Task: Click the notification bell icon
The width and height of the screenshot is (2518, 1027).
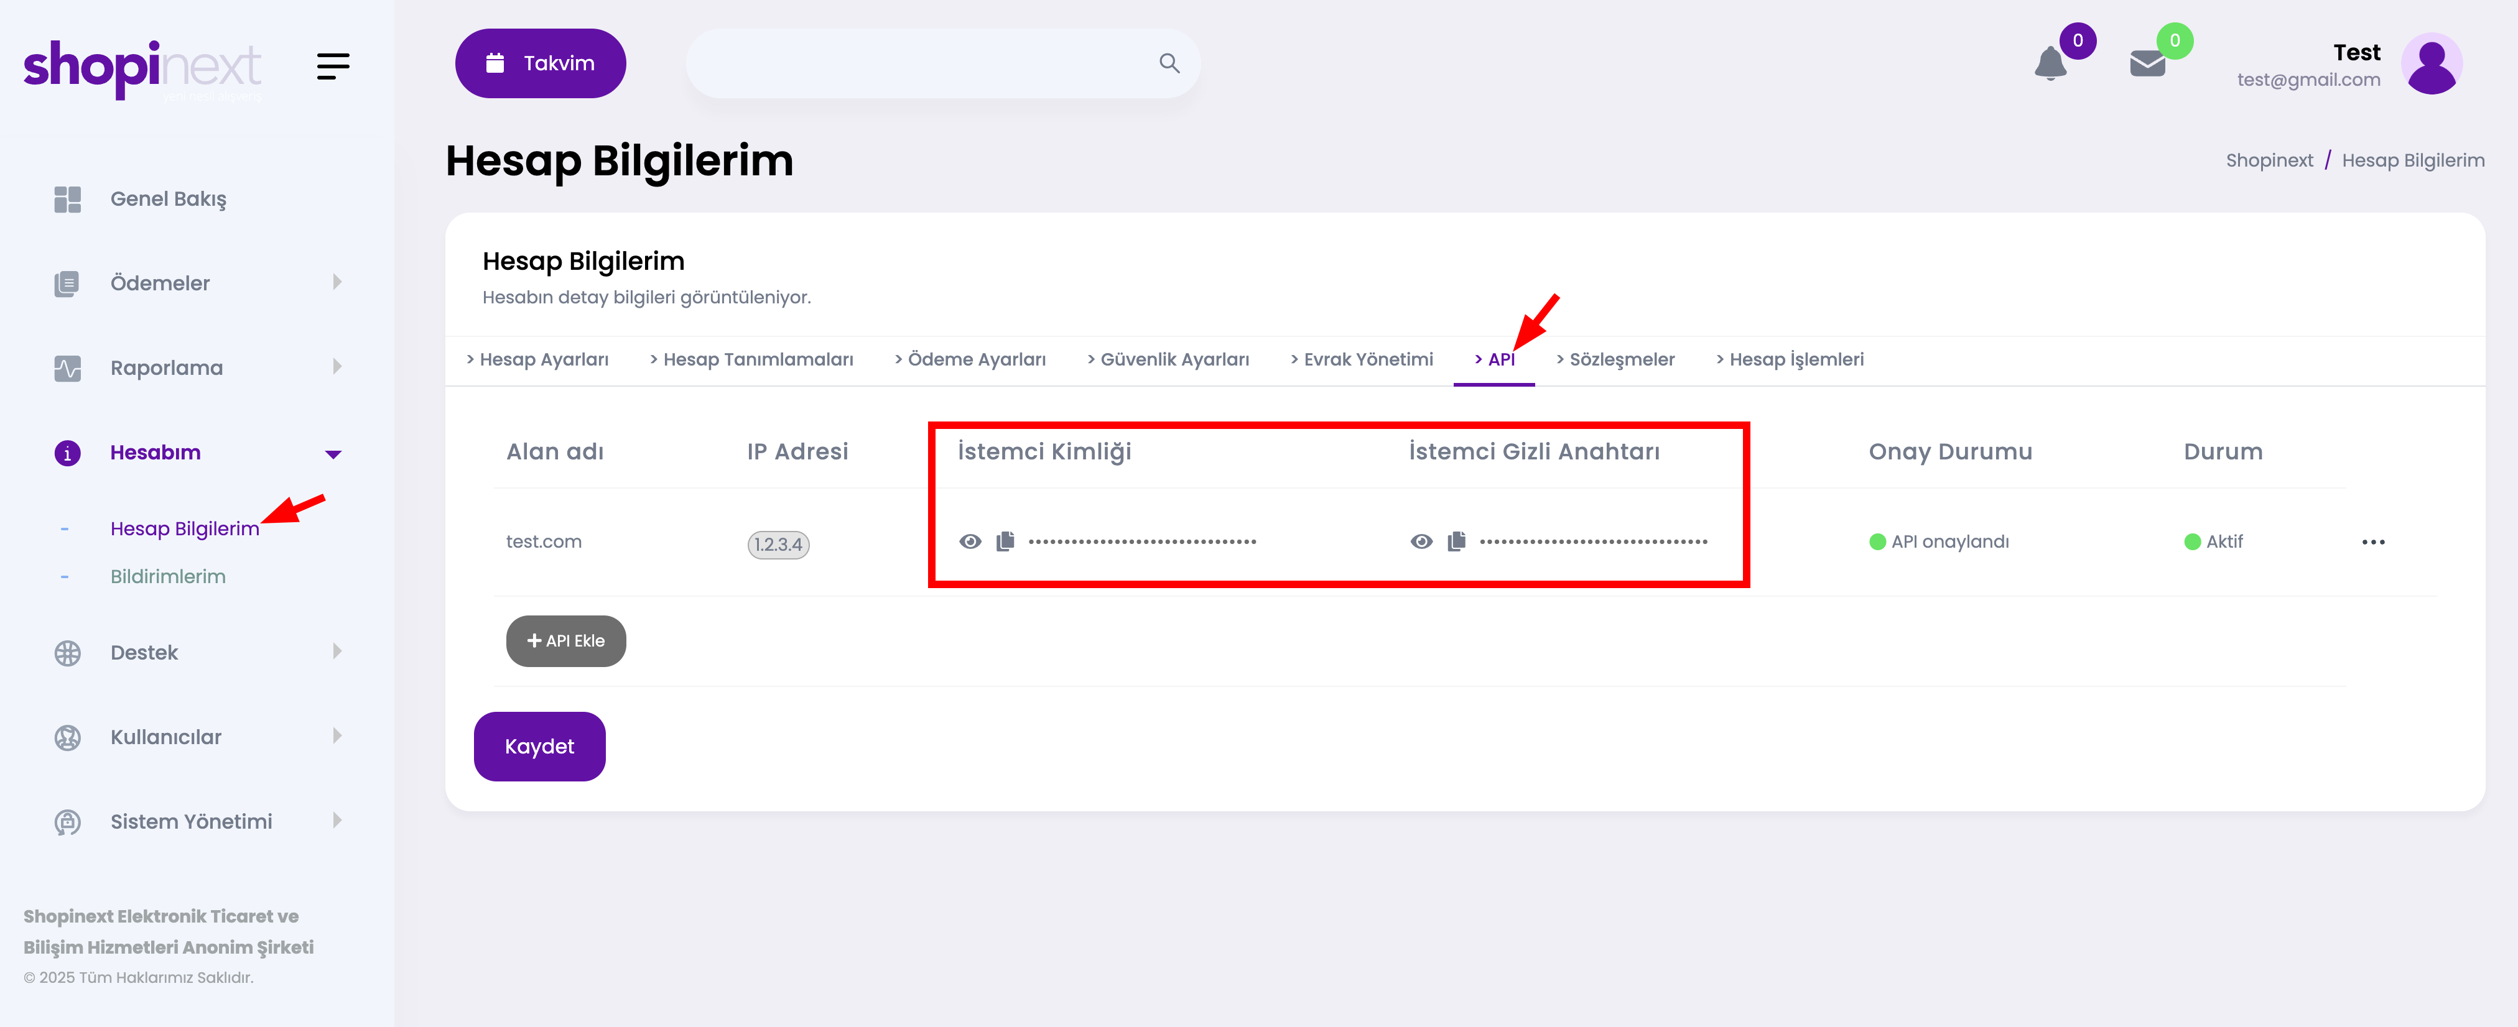Action: coord(2050,65)
